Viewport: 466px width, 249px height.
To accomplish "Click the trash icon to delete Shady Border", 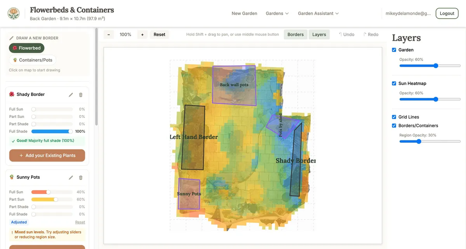I will point(80,94).
